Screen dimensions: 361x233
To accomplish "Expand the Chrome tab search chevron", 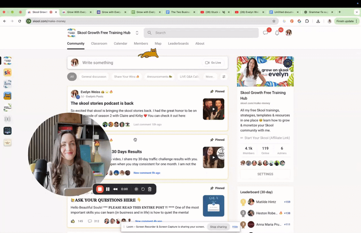I will click(x=357, y=12).
